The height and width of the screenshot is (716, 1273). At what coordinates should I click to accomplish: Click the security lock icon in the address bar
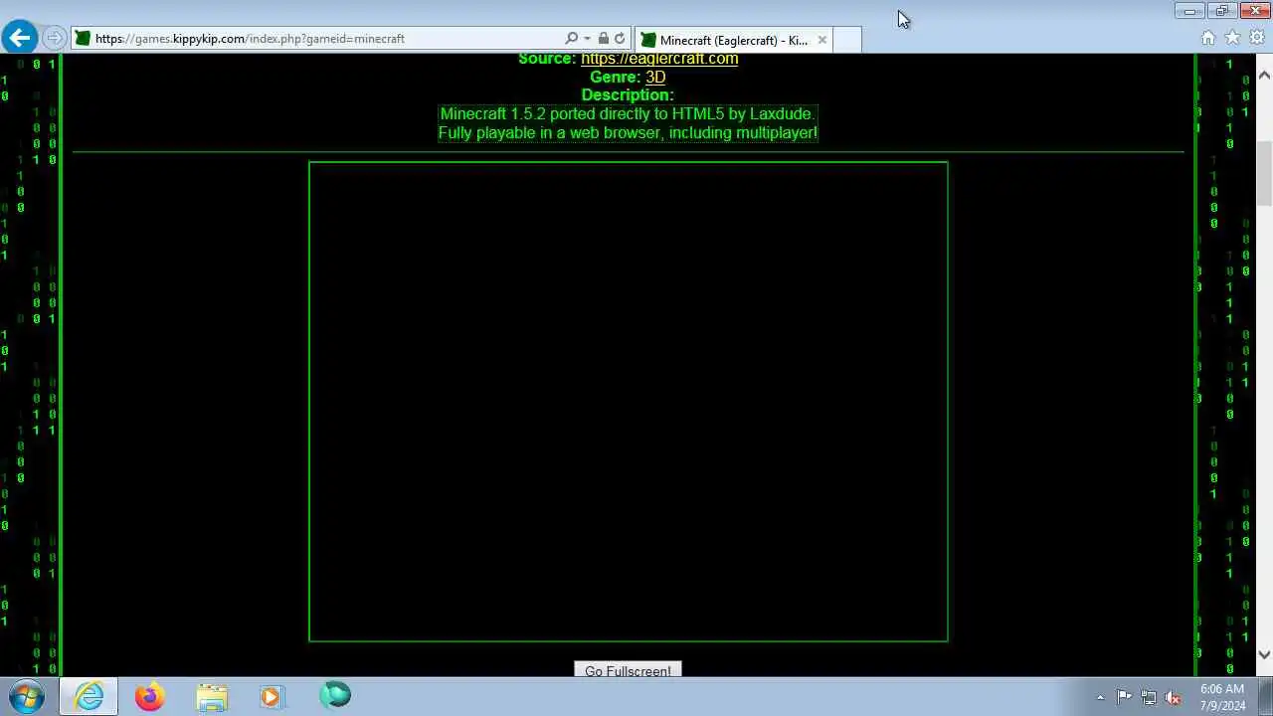(x=603, y=39)
